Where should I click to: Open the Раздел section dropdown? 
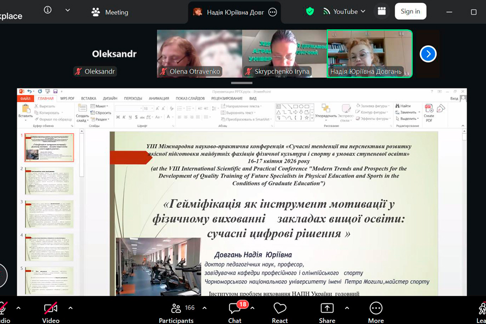click(x=100, y=119)
